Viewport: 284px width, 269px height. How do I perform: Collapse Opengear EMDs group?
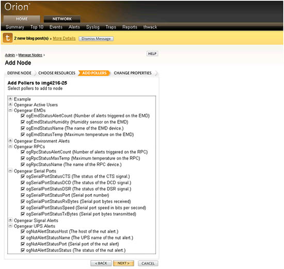10,110
